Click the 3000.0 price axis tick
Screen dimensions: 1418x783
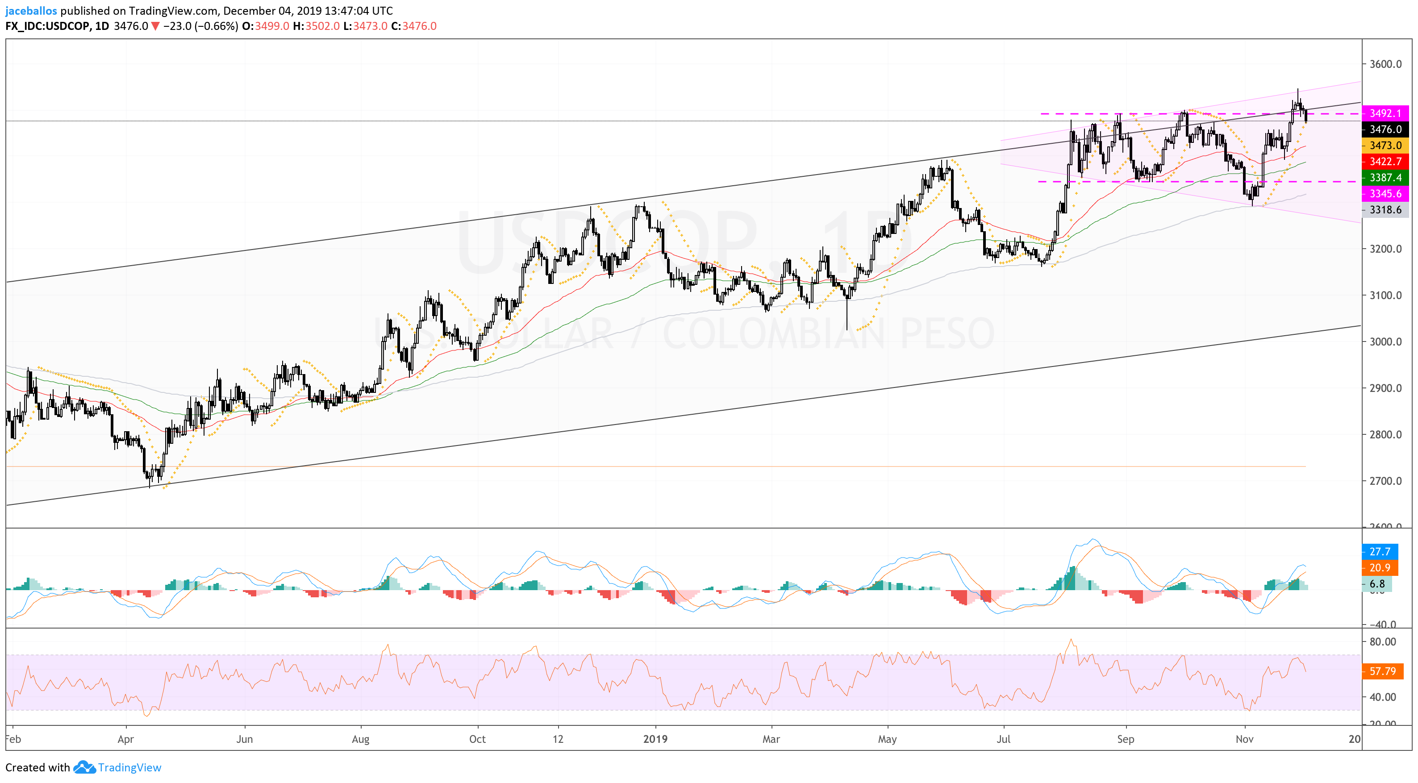pyautogui.click(x=1385, y=341)
